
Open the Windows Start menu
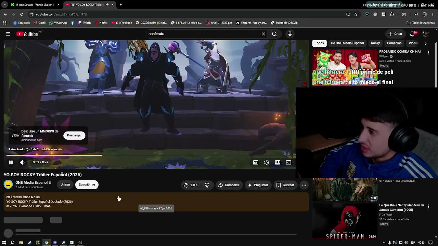click(x=4, y=243)
